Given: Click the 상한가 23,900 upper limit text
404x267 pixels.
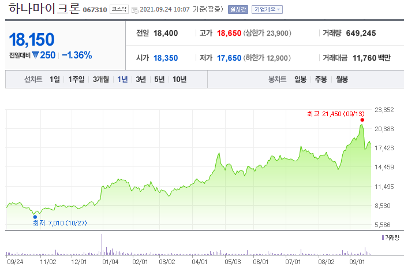Looking at the screenshot, I should [x=267, y=33].
